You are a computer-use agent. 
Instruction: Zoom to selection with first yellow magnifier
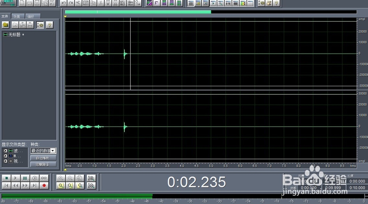[x=61, y=186]
